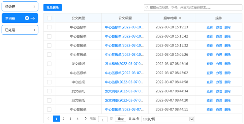Check the row dated 2022-03-07 08:44:11
Screen dimensions: 244x124
tap(49, 109)
